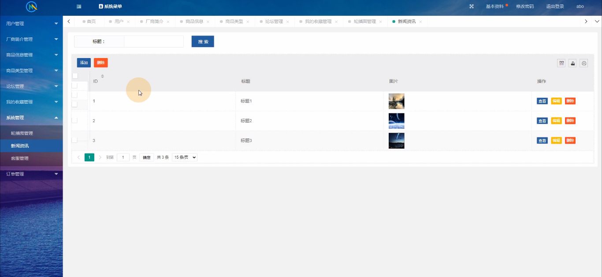Click the page number jump input

pos(123,157)
